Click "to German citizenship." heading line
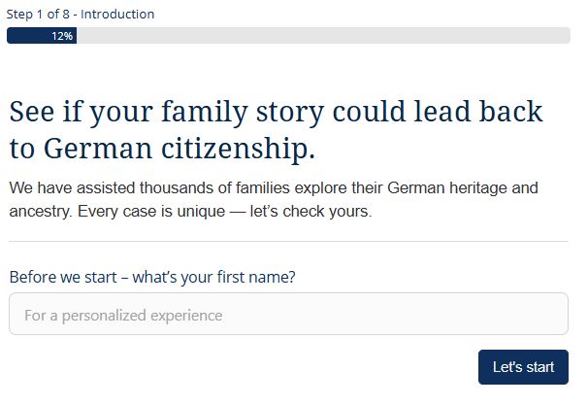The image size is (588, 405). (x=162, y=151)
